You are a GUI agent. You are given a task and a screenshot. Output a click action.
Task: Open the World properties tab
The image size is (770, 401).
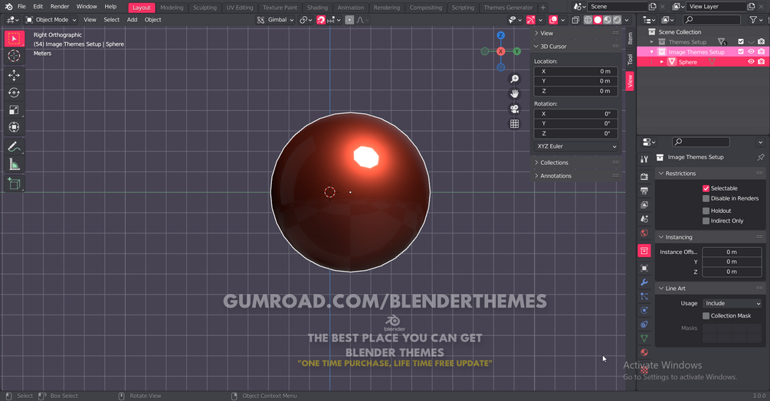click(x=644, y=233)
